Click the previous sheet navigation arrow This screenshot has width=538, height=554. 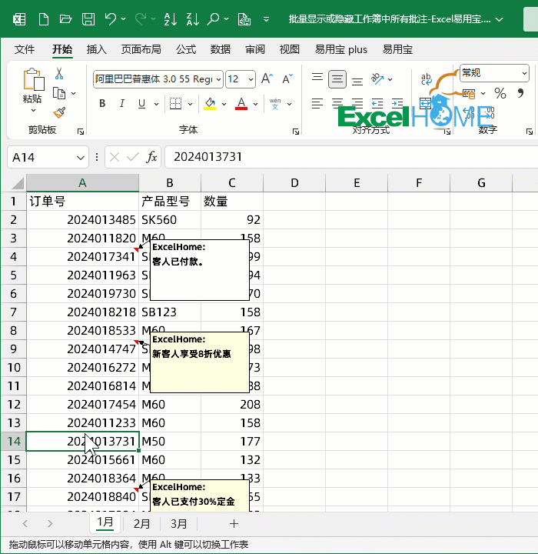click(25, 524)
